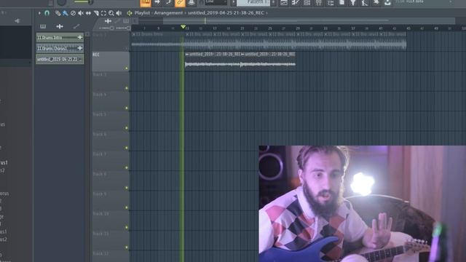Click grid icon above the track headers
The height and width of the screenshot is (262, 466).
(126, 21)
